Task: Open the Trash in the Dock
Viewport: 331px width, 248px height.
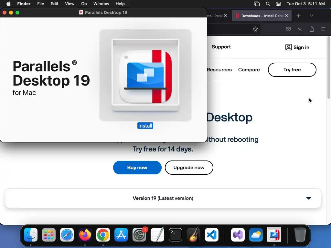Action: tap(300, 235)
